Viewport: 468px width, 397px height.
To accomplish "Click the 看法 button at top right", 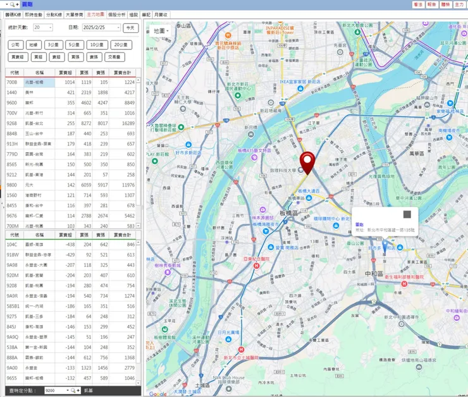I will pos(418,4).
